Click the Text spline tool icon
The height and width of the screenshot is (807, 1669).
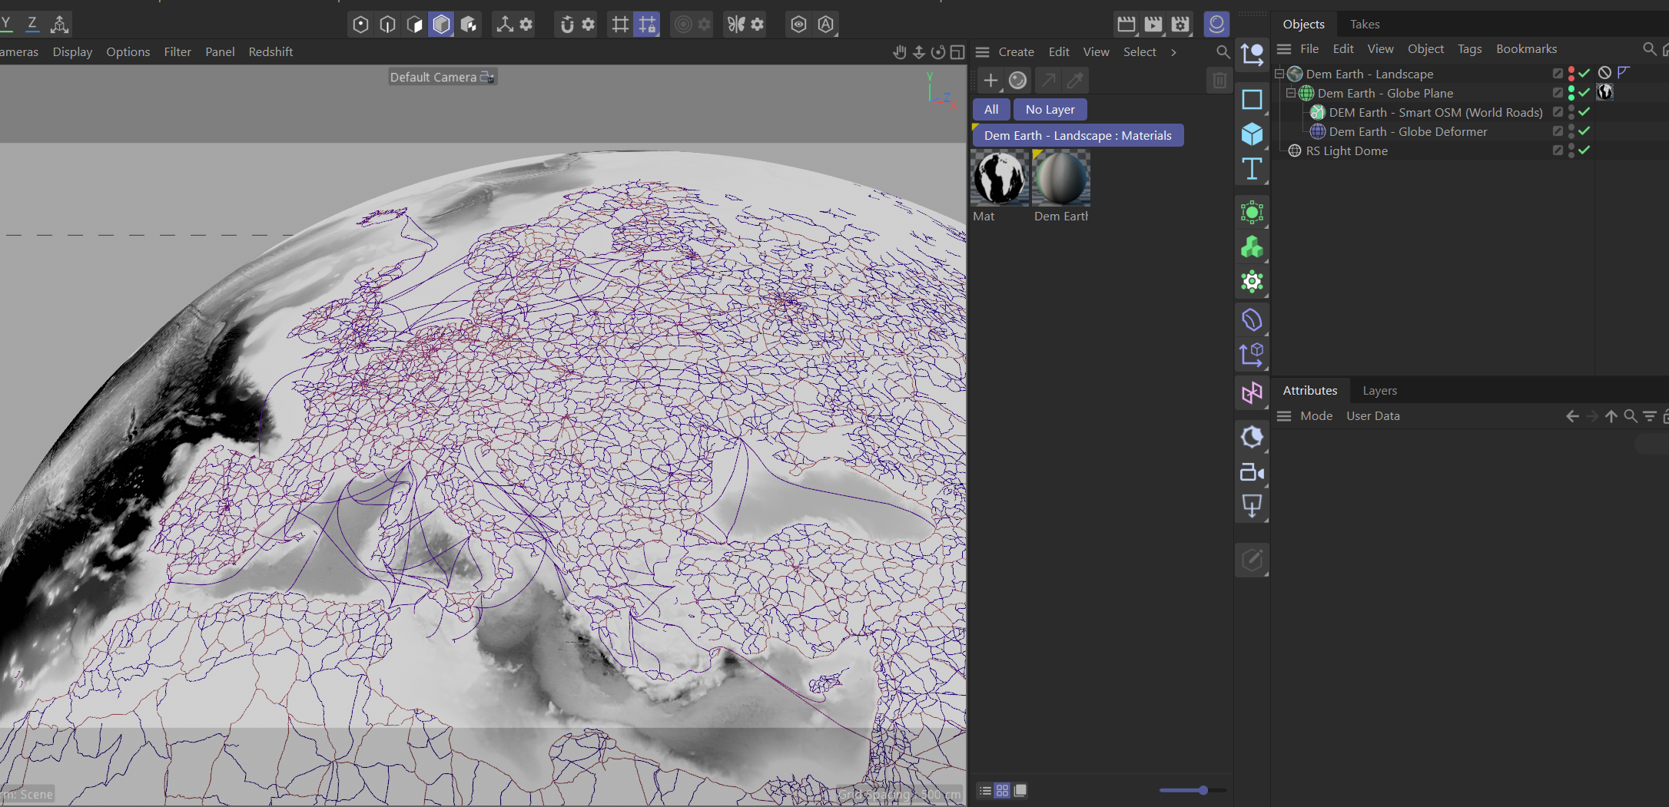coord(1252,169)
